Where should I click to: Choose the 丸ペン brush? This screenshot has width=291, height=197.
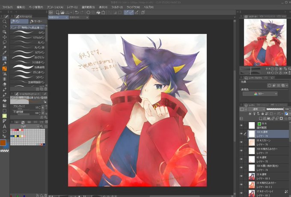[27, 42]
